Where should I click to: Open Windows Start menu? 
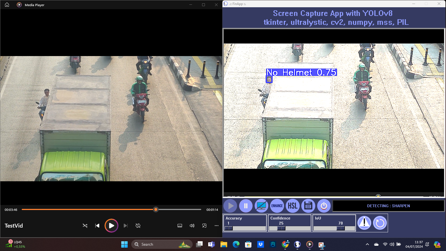click(x=124, y=244)
